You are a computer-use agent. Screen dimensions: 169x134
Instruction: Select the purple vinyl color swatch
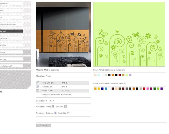pyautogui.click(x=161, y=89)
